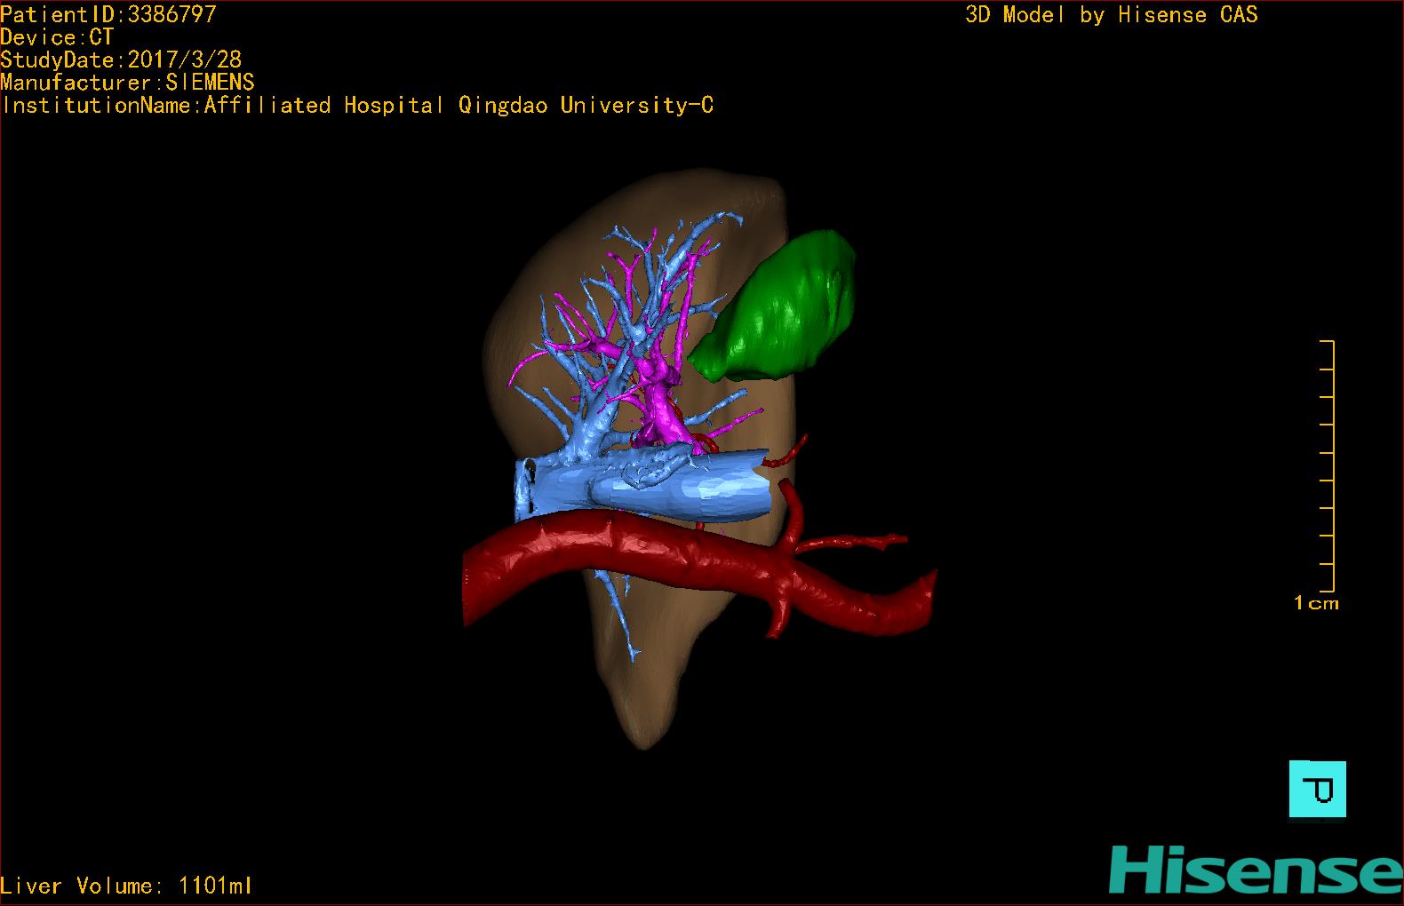Select the Liver Volume: 1101ml readout

[126, 886]
